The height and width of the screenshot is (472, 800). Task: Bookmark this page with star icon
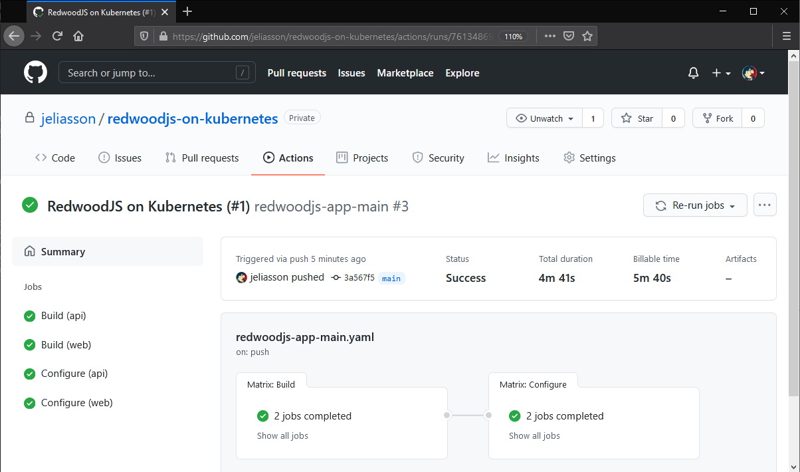587,36
